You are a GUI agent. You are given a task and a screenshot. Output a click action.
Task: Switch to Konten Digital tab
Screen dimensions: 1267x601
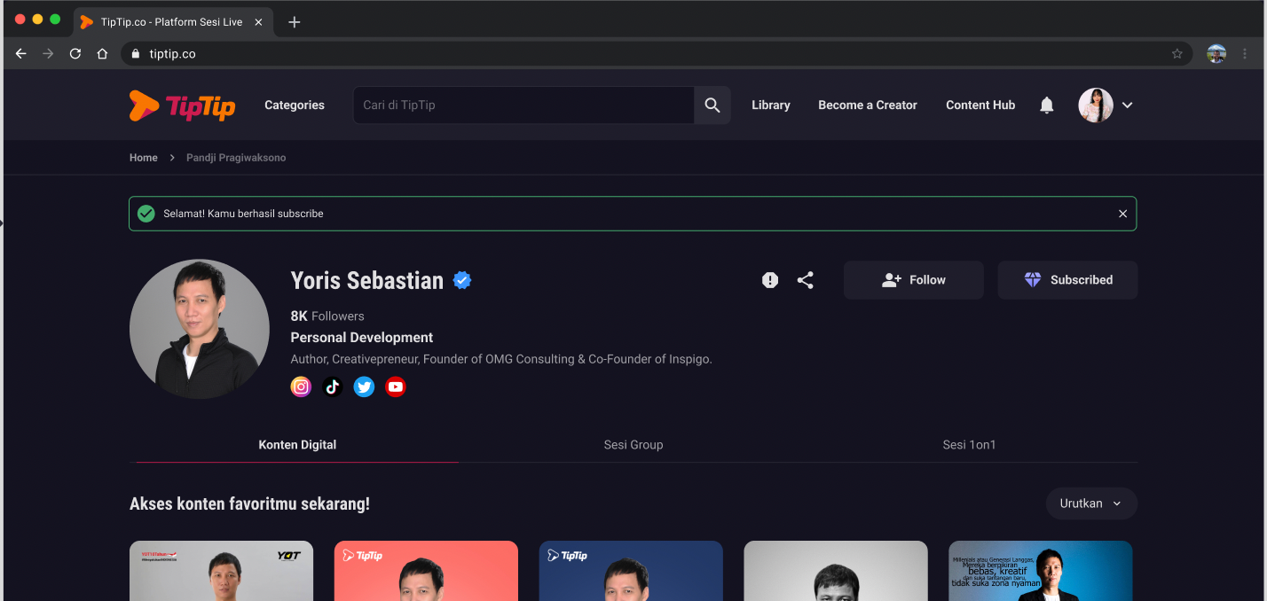[x=297, y=445]
